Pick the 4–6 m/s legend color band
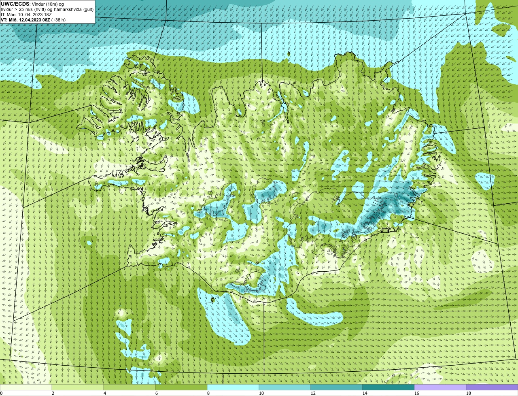This screenshot has width=518, height=396. pos(129,387)
